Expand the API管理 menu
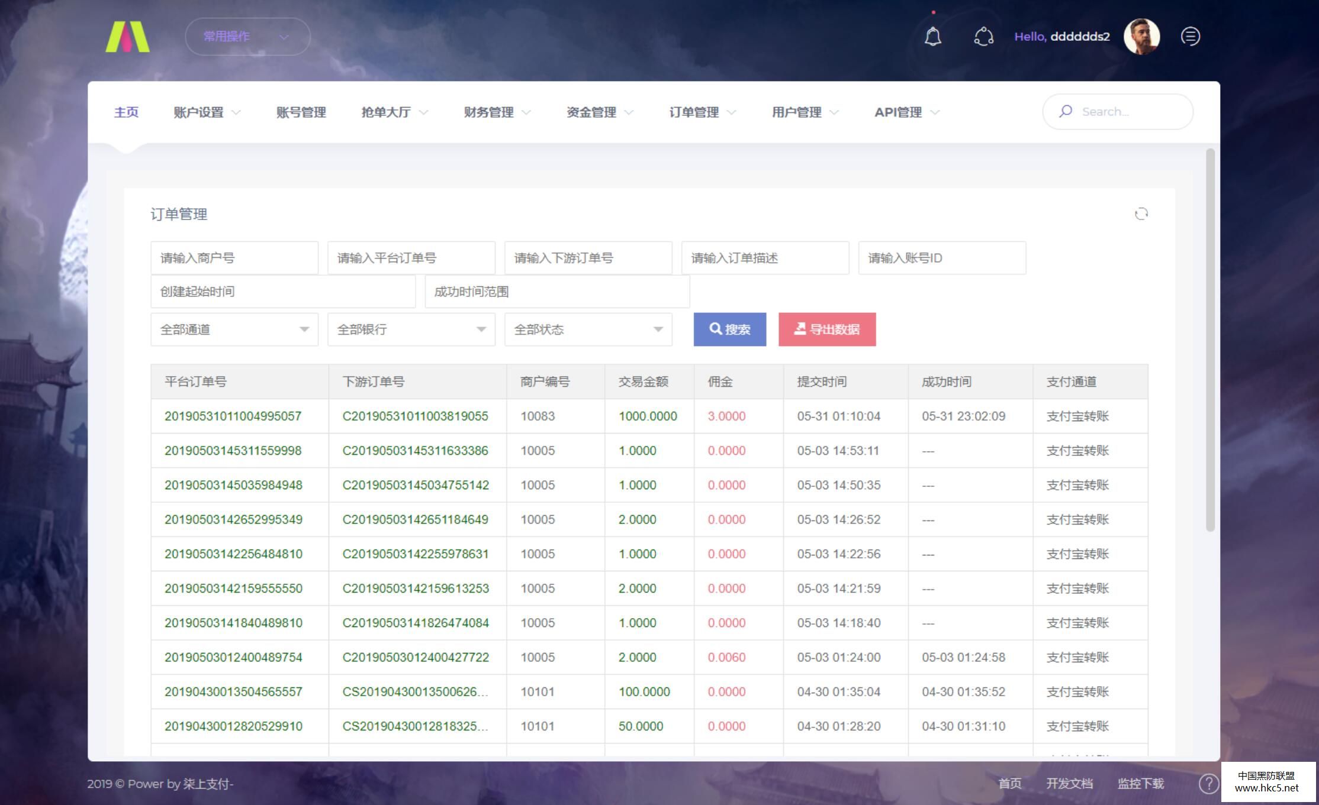The image size is (1319, 805). [907, 112]
